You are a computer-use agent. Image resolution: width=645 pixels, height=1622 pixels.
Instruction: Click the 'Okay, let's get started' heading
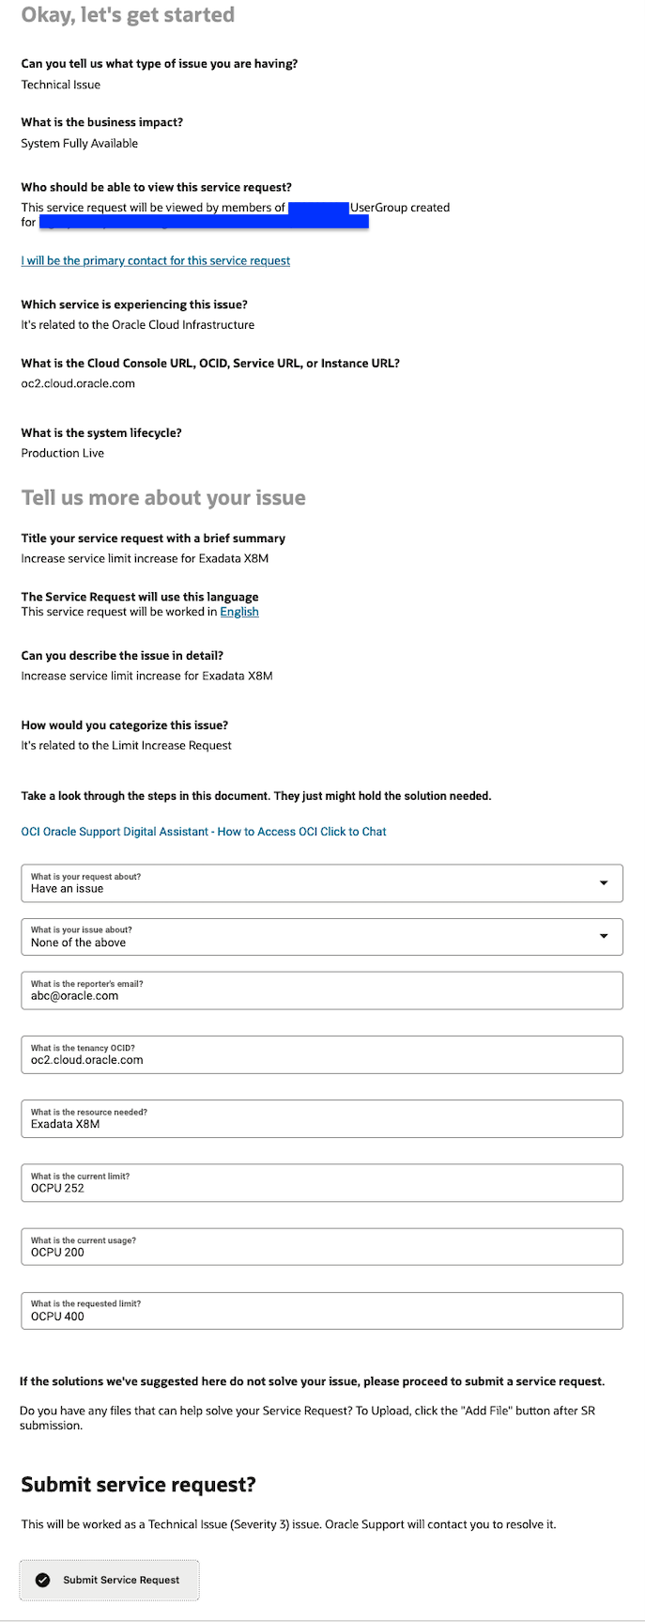pyautogui.click(x=129, y=15)
